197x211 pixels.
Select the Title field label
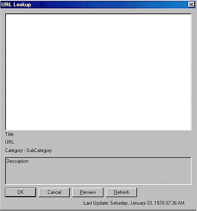click(9, 134)
